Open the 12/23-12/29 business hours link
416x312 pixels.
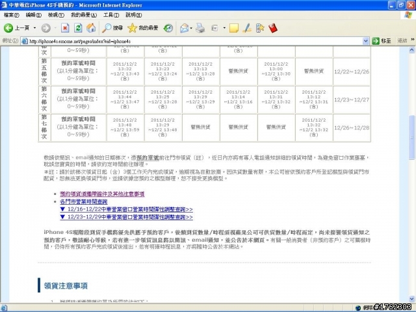point(126,217)
